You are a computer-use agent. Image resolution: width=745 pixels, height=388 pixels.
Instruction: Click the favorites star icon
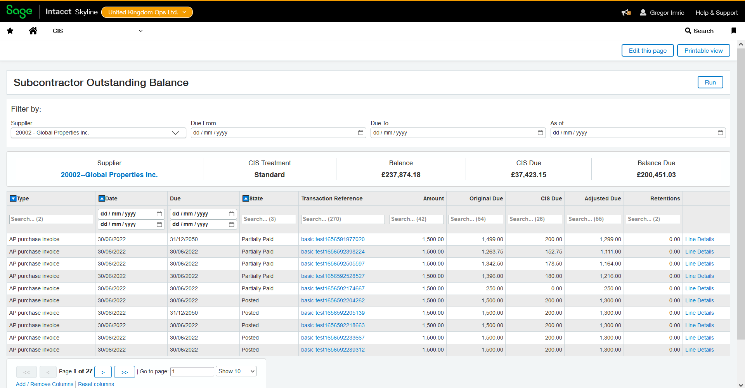[10, 31]
